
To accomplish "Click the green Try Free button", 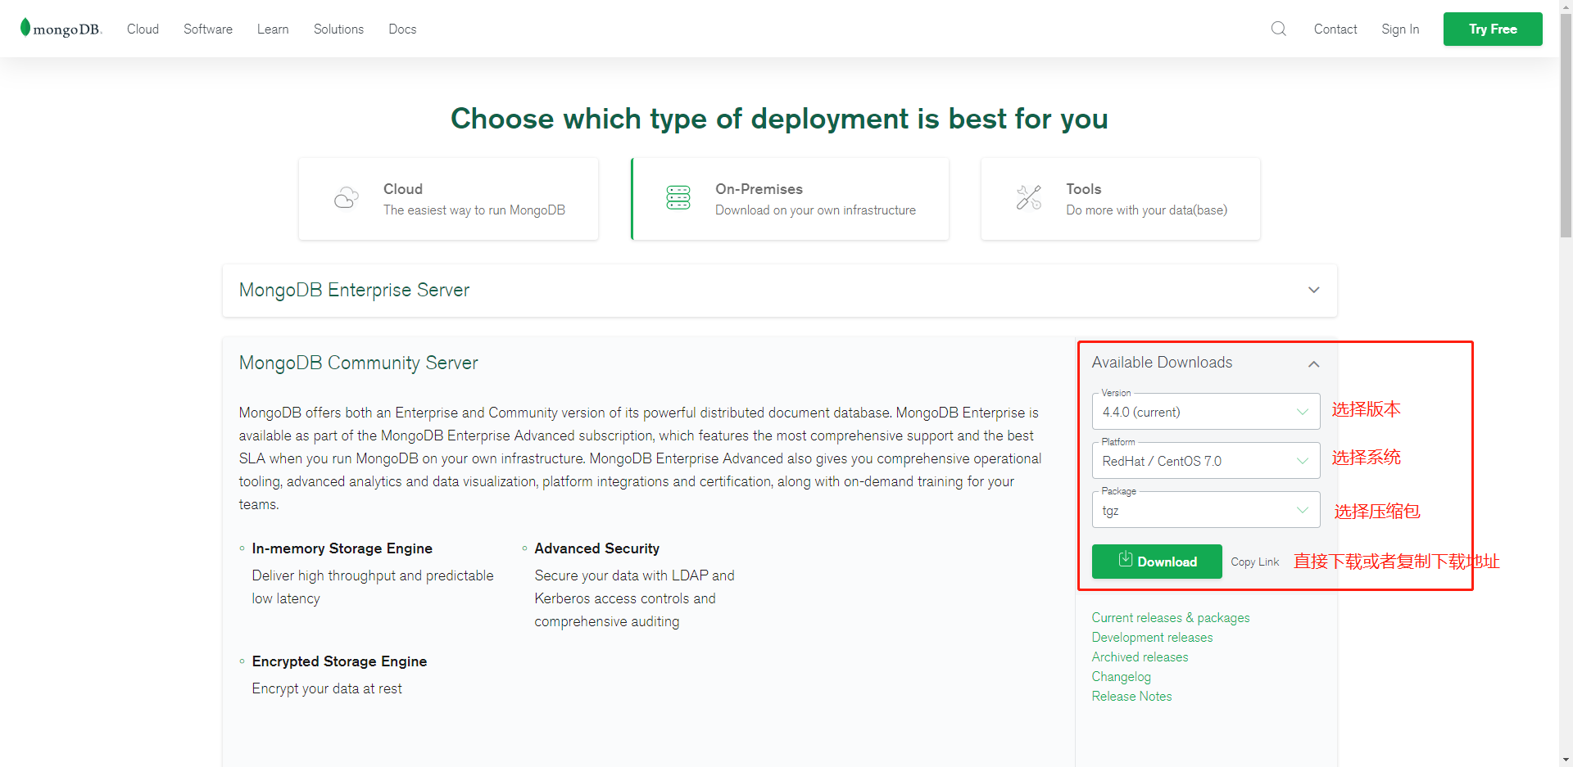I will (1493, 29).
